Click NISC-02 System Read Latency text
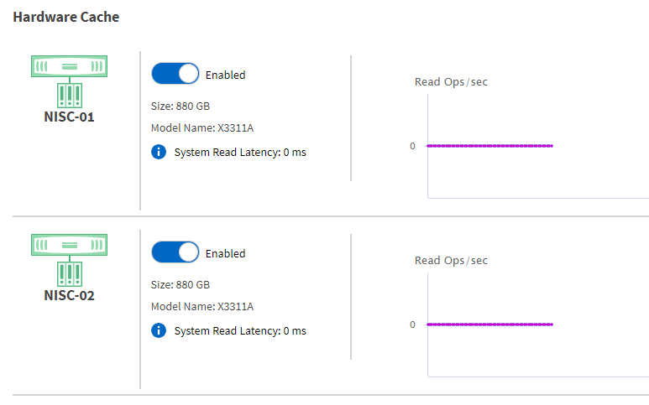The image size is (649, 405). pos(240,330)
